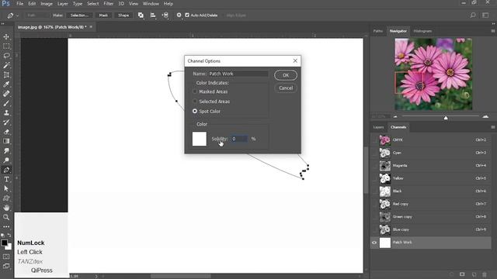This screenshot has height=279, width=497.
Task: Select the Custom Shape tool
Action: click(6, 198)
